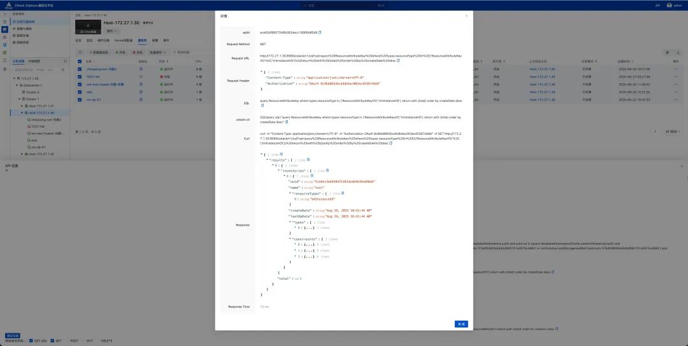This screenshot has width=688, height=346.
Task: Click the tree panel settings icon beside view tabs
Action: coord(66,61)
